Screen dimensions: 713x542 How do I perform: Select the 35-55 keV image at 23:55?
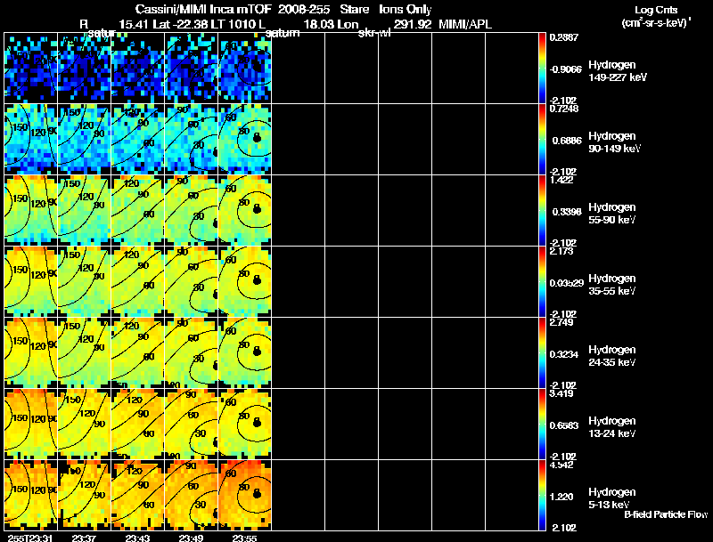tap(244, 282)
